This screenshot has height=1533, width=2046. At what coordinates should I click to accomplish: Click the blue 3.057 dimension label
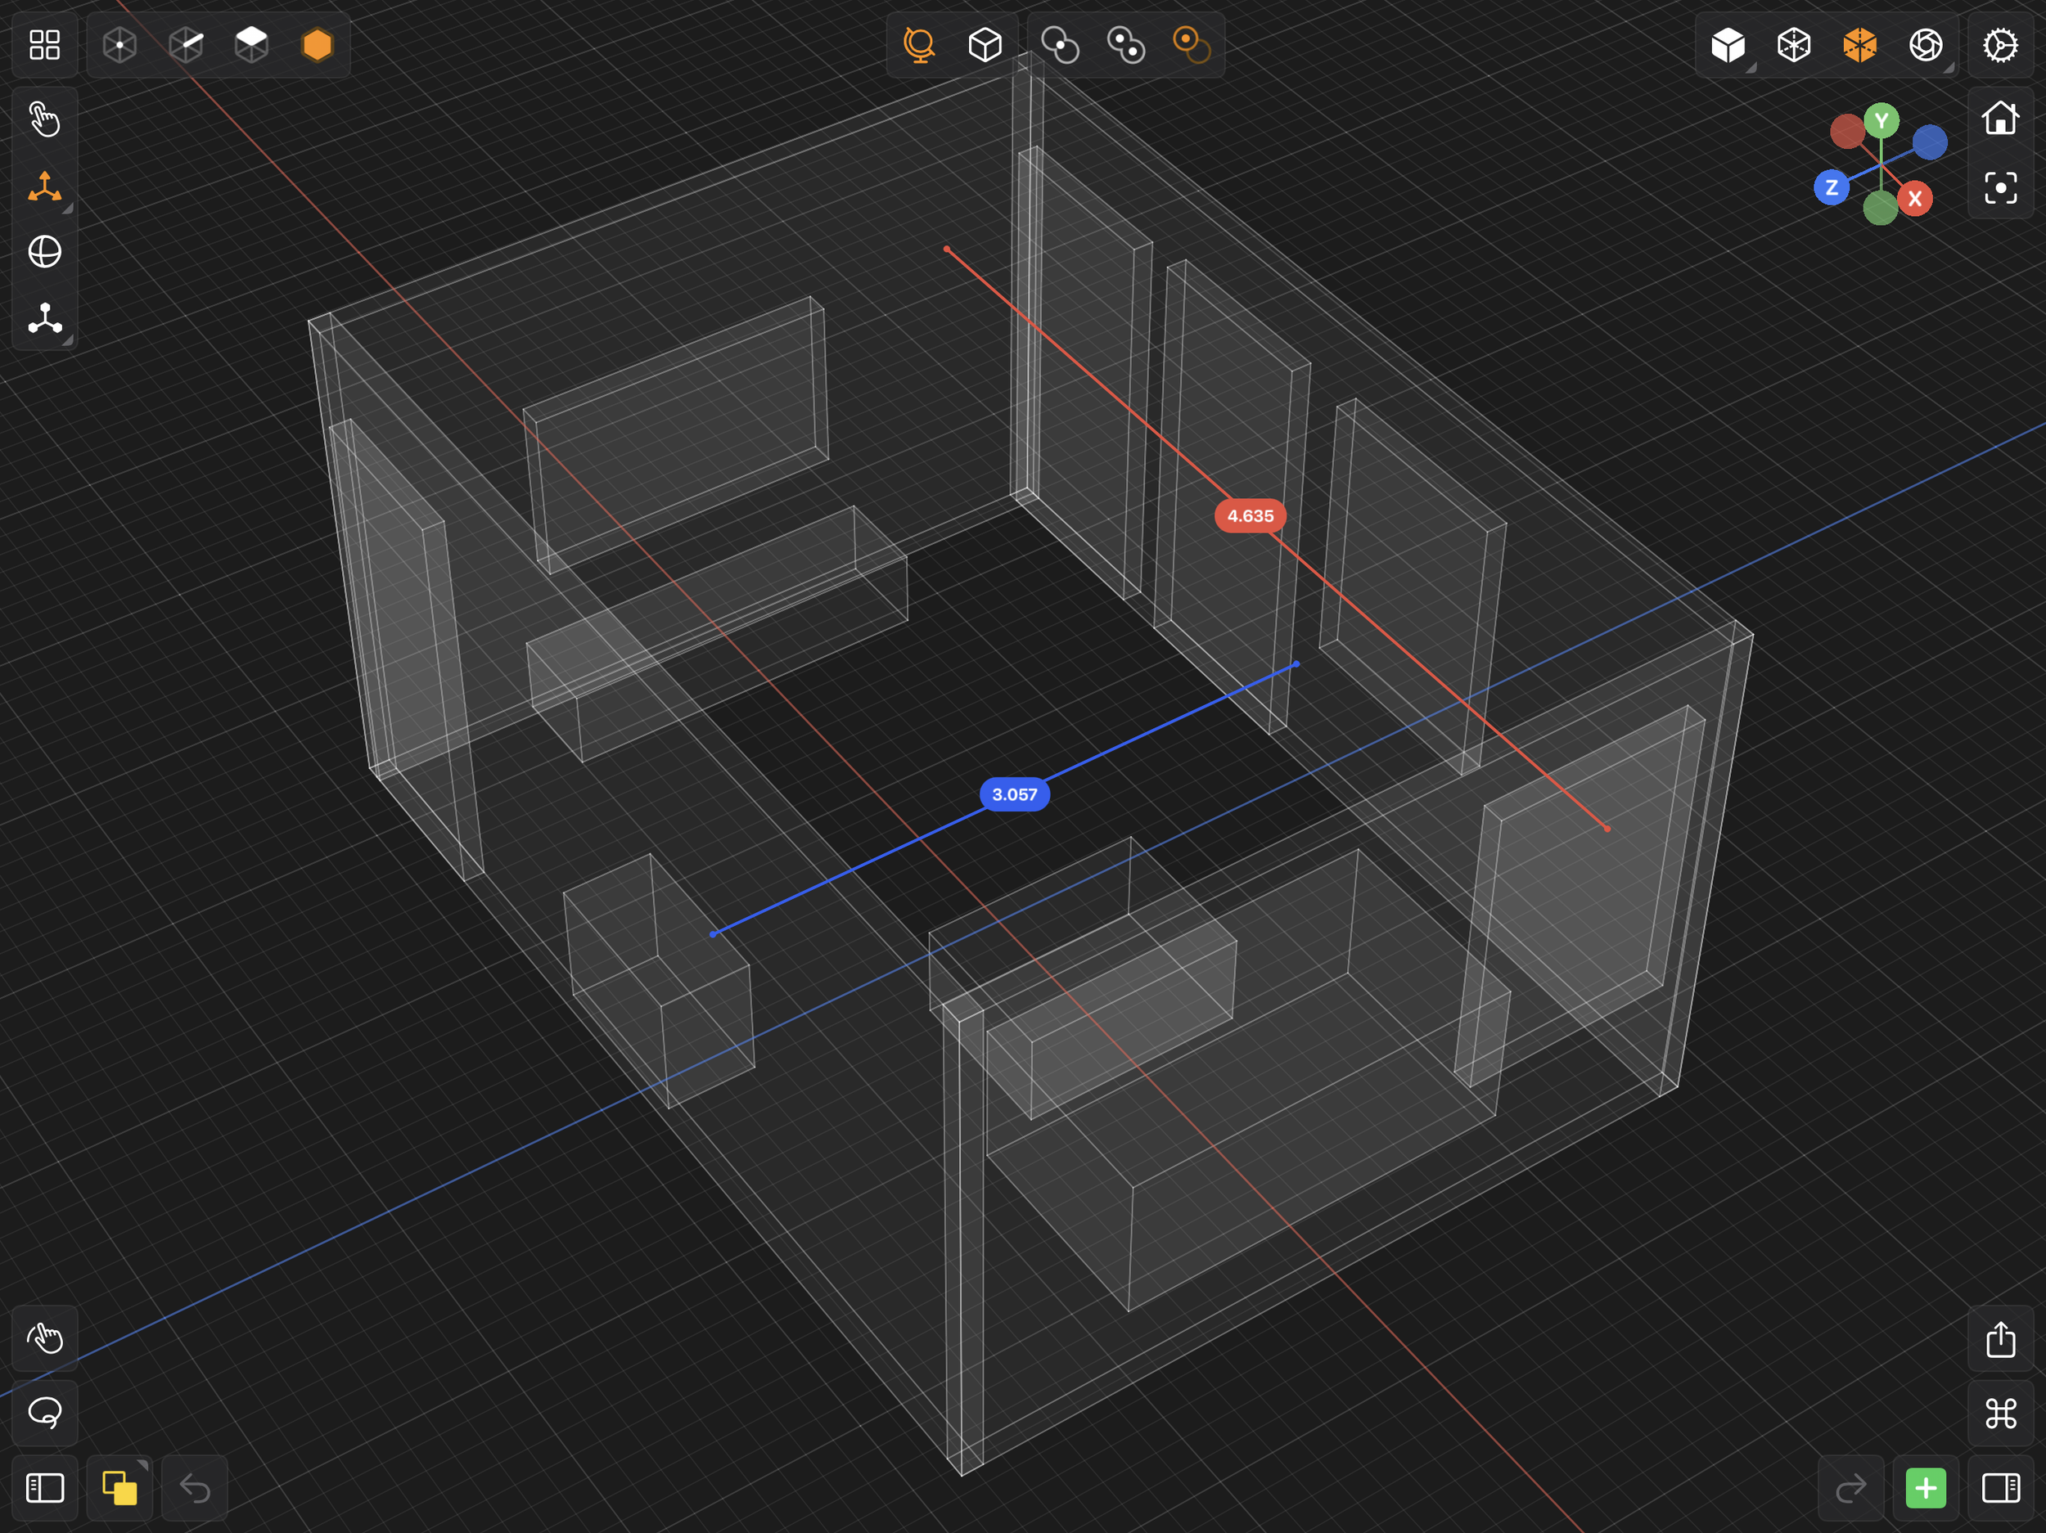click(x=1014, y=794)
